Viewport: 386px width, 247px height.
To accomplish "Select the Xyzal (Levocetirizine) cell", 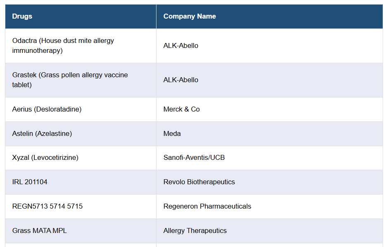I will (45, 158).
